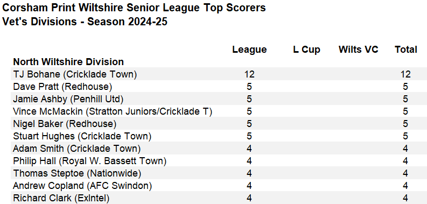Select Adam Smith (Cricklade Town) entry

click(x=77, y=149)
